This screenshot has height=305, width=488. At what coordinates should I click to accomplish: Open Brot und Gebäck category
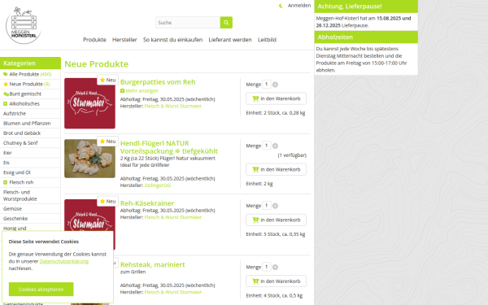point(30,133)
